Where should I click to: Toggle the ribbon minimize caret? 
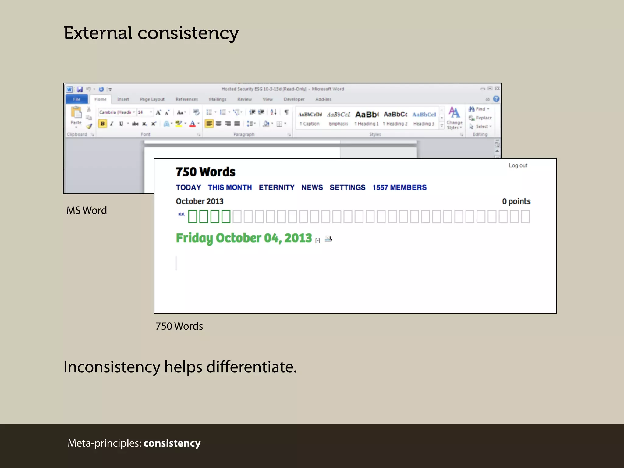(x=487, y=99)
